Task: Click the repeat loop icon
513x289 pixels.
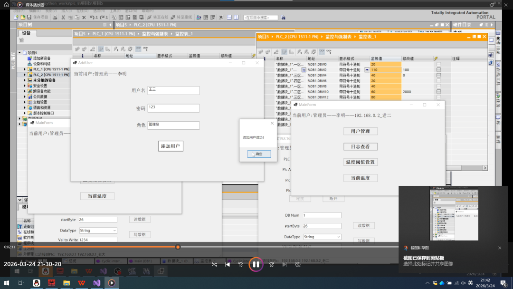Action: (x=298, y=264)
